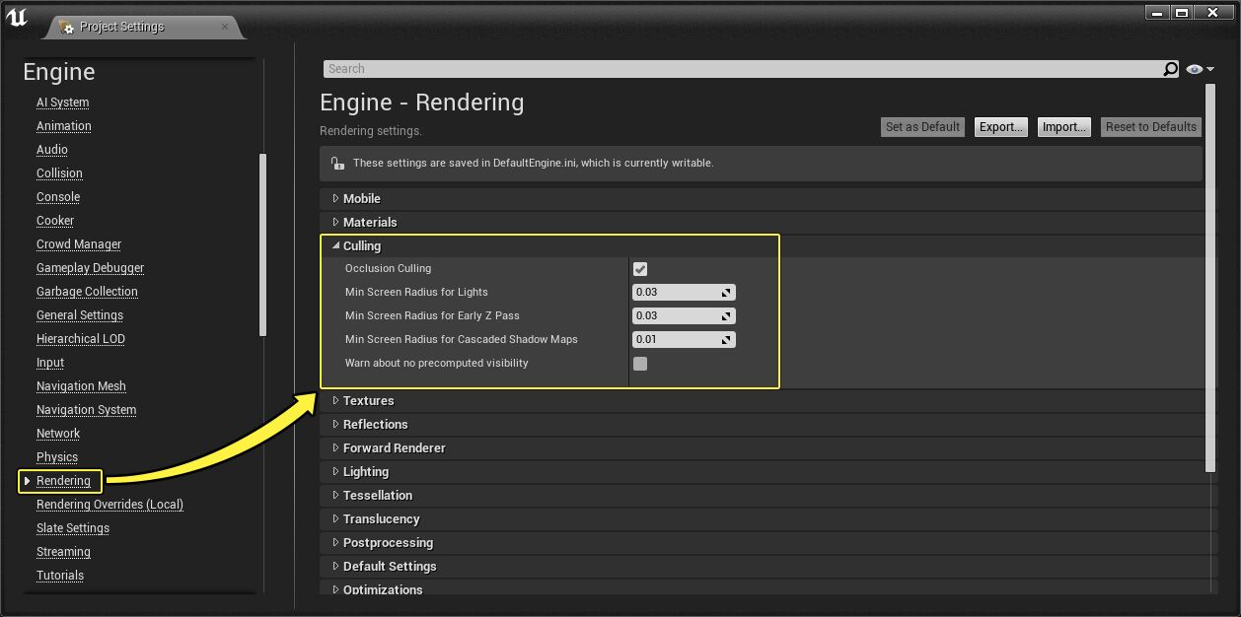Disable the Occlusion Culling checkbox
The width and height of the screenshot is (1241, 617).
tap(640, 269)
